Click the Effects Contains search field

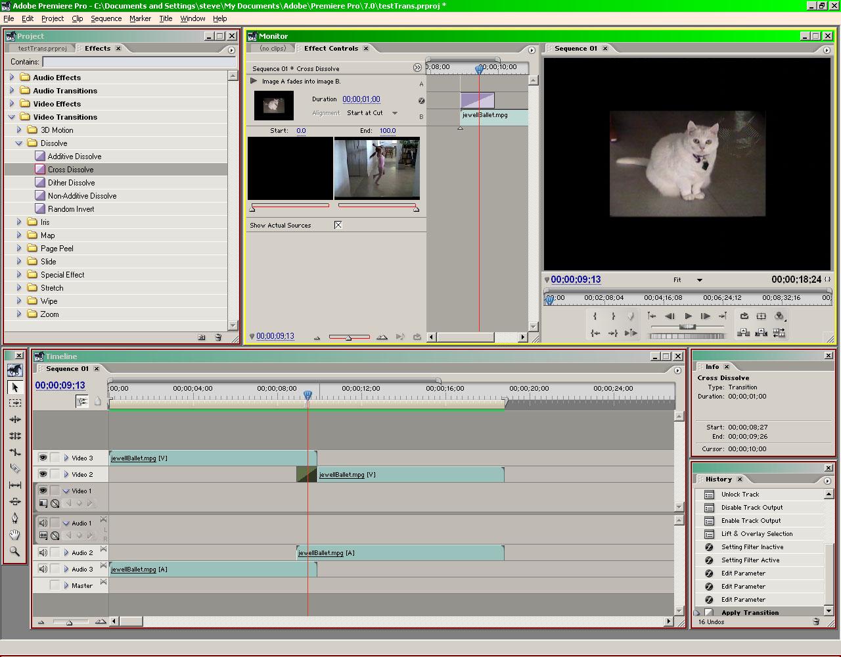139,62
